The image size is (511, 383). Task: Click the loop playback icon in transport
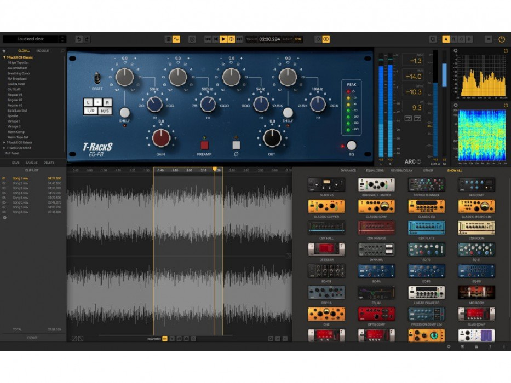[231, 39]
